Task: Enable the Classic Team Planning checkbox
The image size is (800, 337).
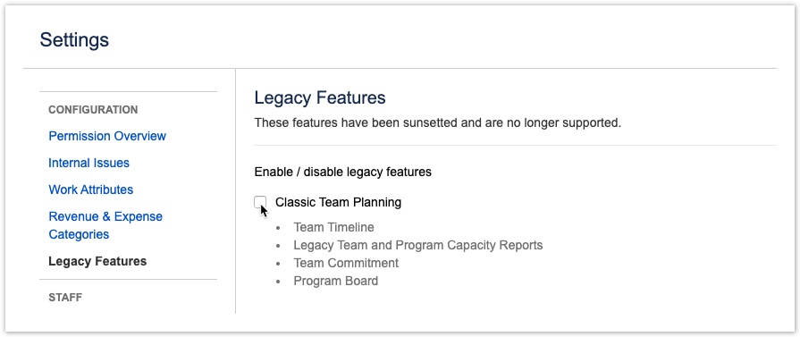Action: (260, 202)
